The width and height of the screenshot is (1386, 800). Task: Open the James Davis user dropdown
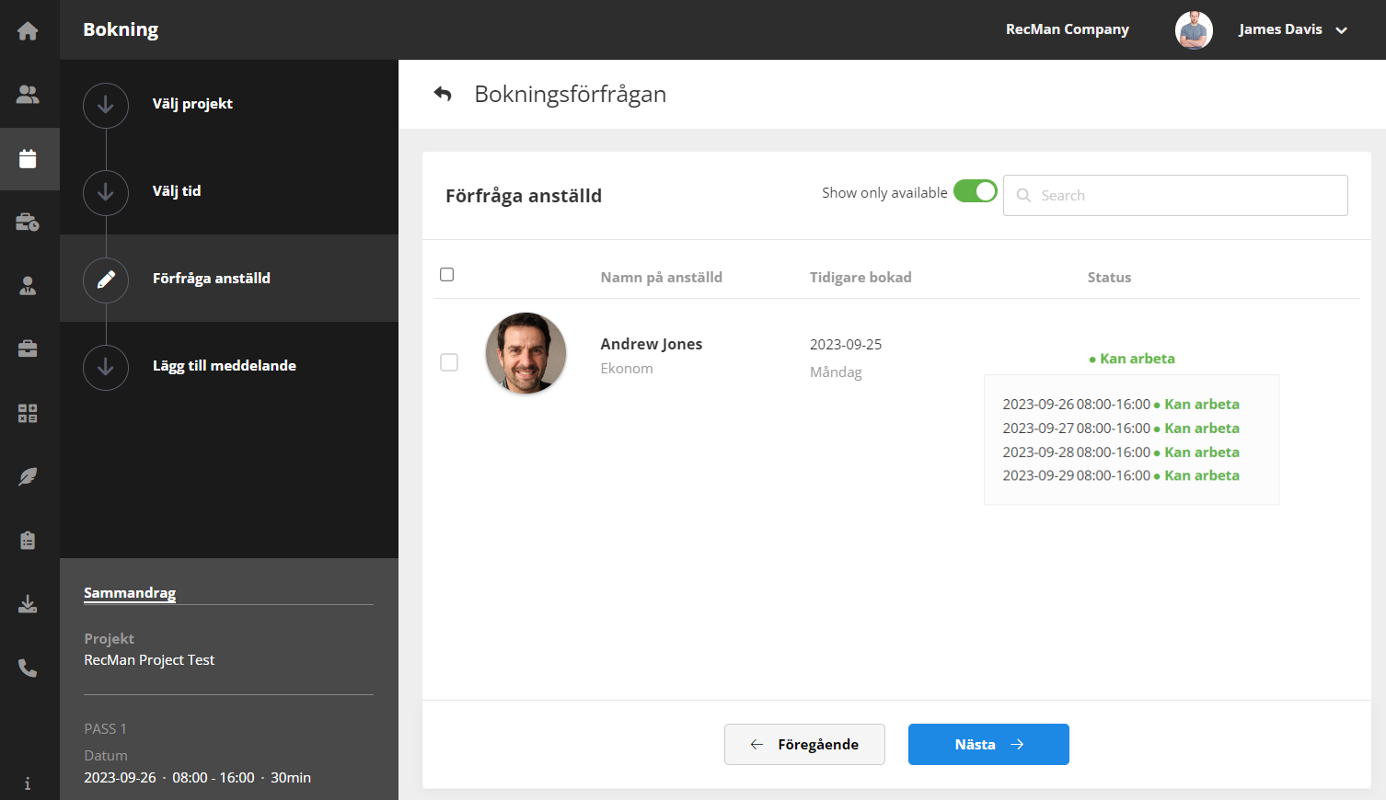click(x=1291, y=29)
